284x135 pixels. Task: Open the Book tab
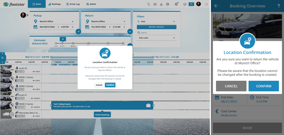point(37,4)
